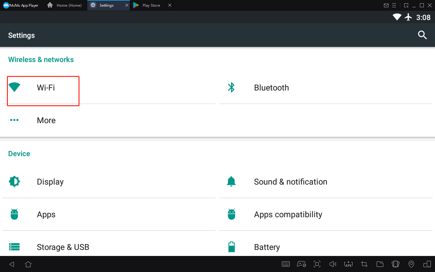The height and width of the screenshot is (272, 435).
Task: Click the location pin icon
Action: 411,264
